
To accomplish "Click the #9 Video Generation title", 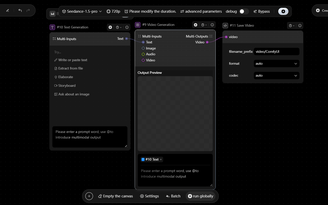I will tap(158, 25).
